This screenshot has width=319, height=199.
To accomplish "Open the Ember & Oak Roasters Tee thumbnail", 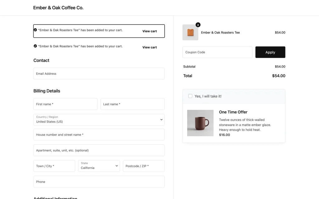I will tap(190, 32).
